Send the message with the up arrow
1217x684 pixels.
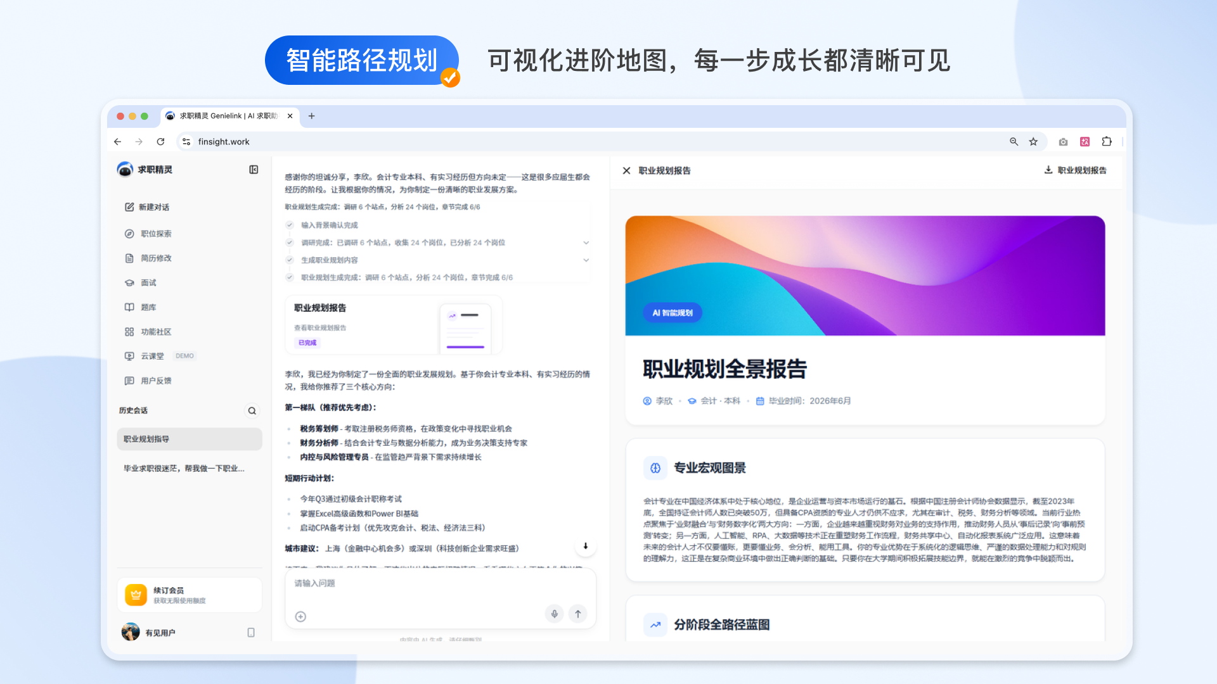[578, 614]
